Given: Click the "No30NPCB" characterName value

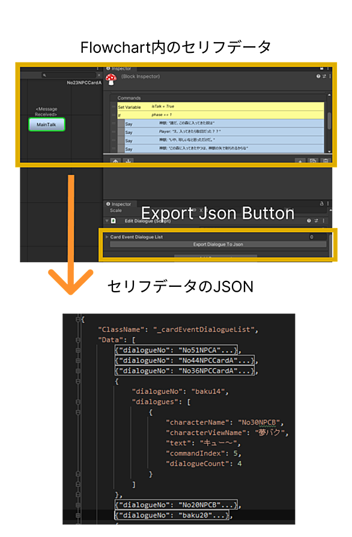Looking at the screenshot, I should click(x=259, y=423).
